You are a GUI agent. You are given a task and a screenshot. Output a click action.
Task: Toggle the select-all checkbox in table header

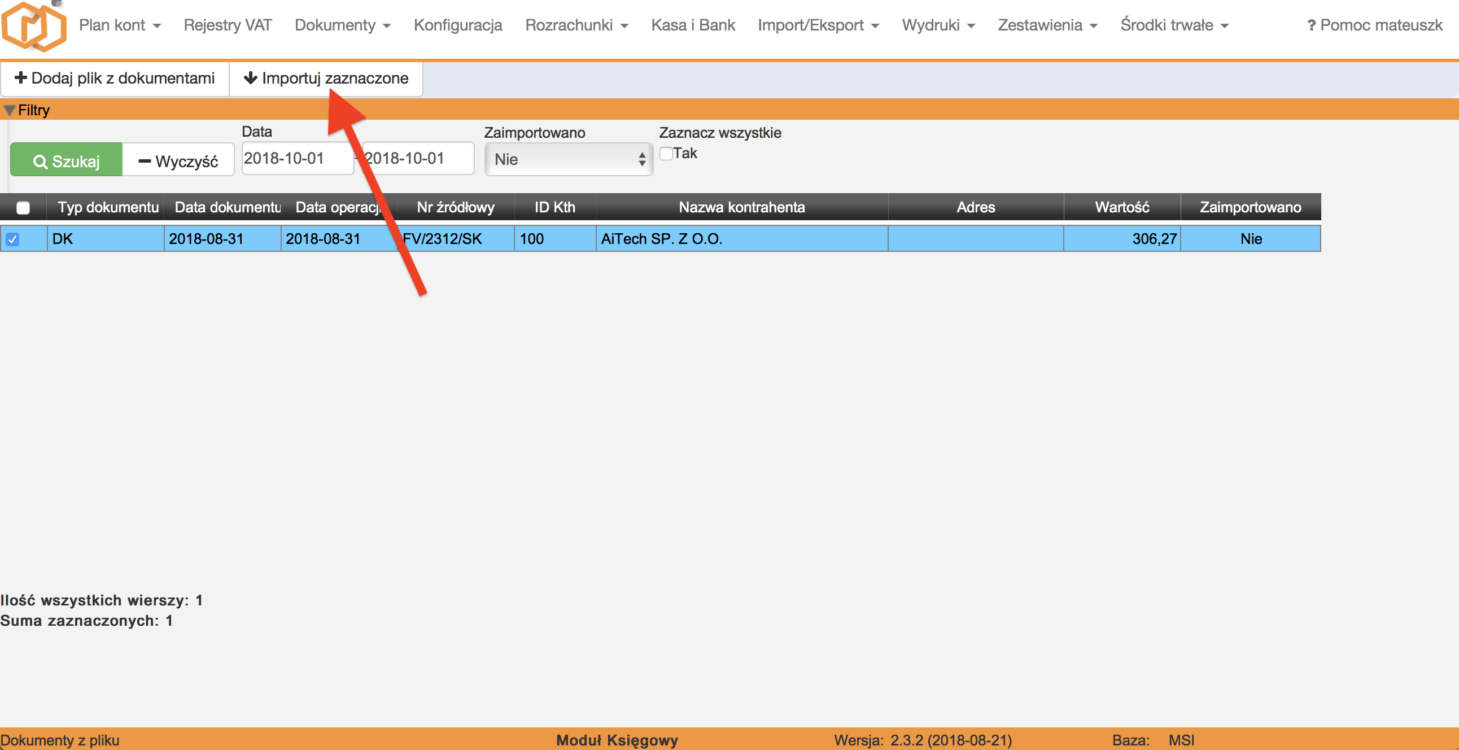click(23, 207)
